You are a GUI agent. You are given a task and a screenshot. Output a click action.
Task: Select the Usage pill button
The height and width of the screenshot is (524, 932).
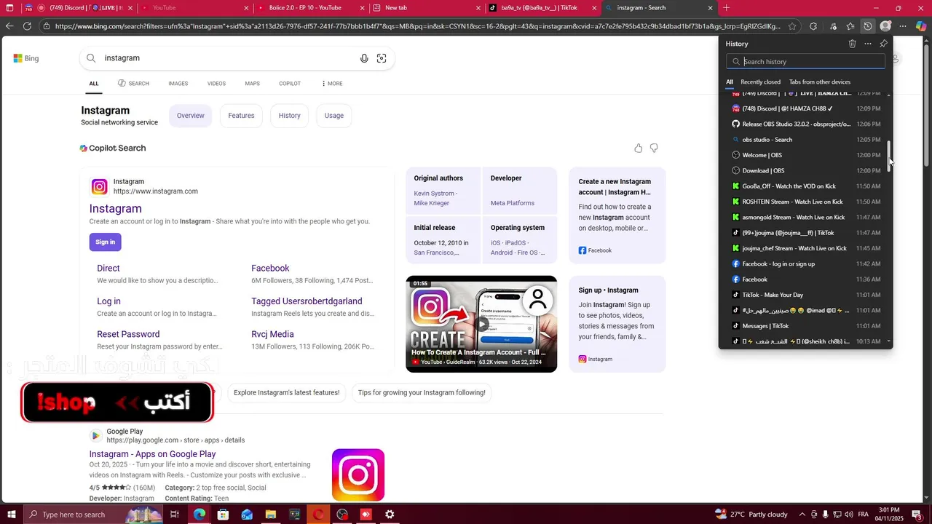click(x=334, y=116)
